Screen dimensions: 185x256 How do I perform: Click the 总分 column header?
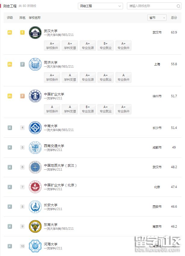coord(174,18)
